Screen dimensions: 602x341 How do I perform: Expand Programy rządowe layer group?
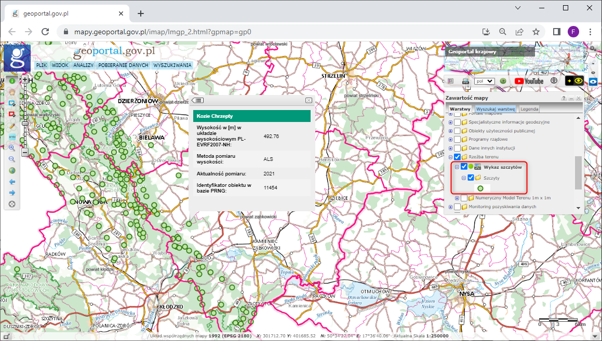click(450, 139)
